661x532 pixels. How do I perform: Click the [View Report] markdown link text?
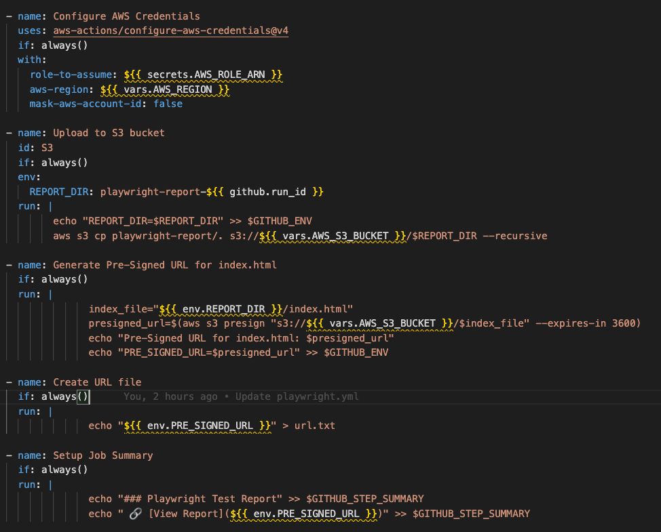[185, 514]
